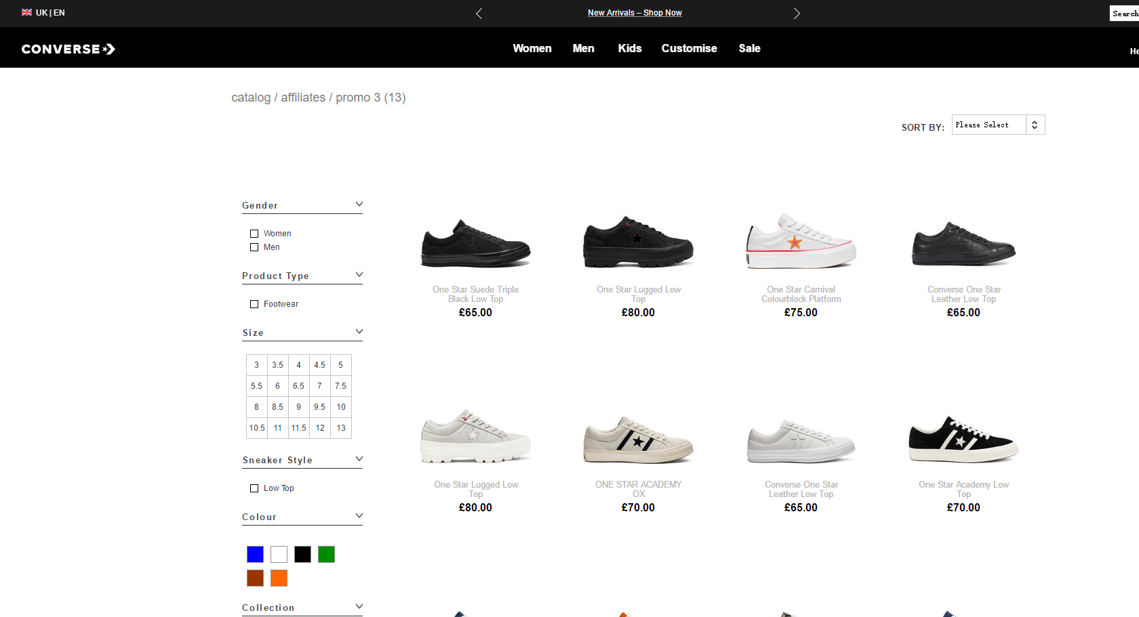Open ONE STAR ACADEMY OX shoe image
This screenshot has width=1139, height=617.
[x=638, y=439]
